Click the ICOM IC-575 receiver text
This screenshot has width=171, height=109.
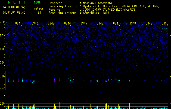click(x=109, y=10)
